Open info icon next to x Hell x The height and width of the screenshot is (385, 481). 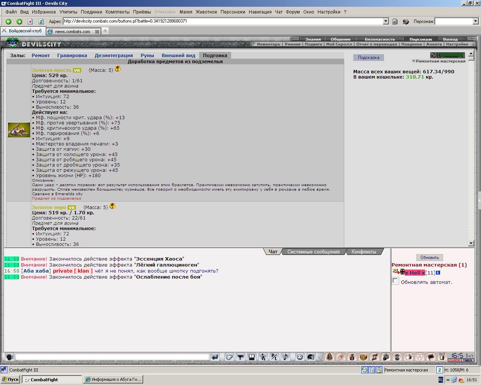coord(438,273)
